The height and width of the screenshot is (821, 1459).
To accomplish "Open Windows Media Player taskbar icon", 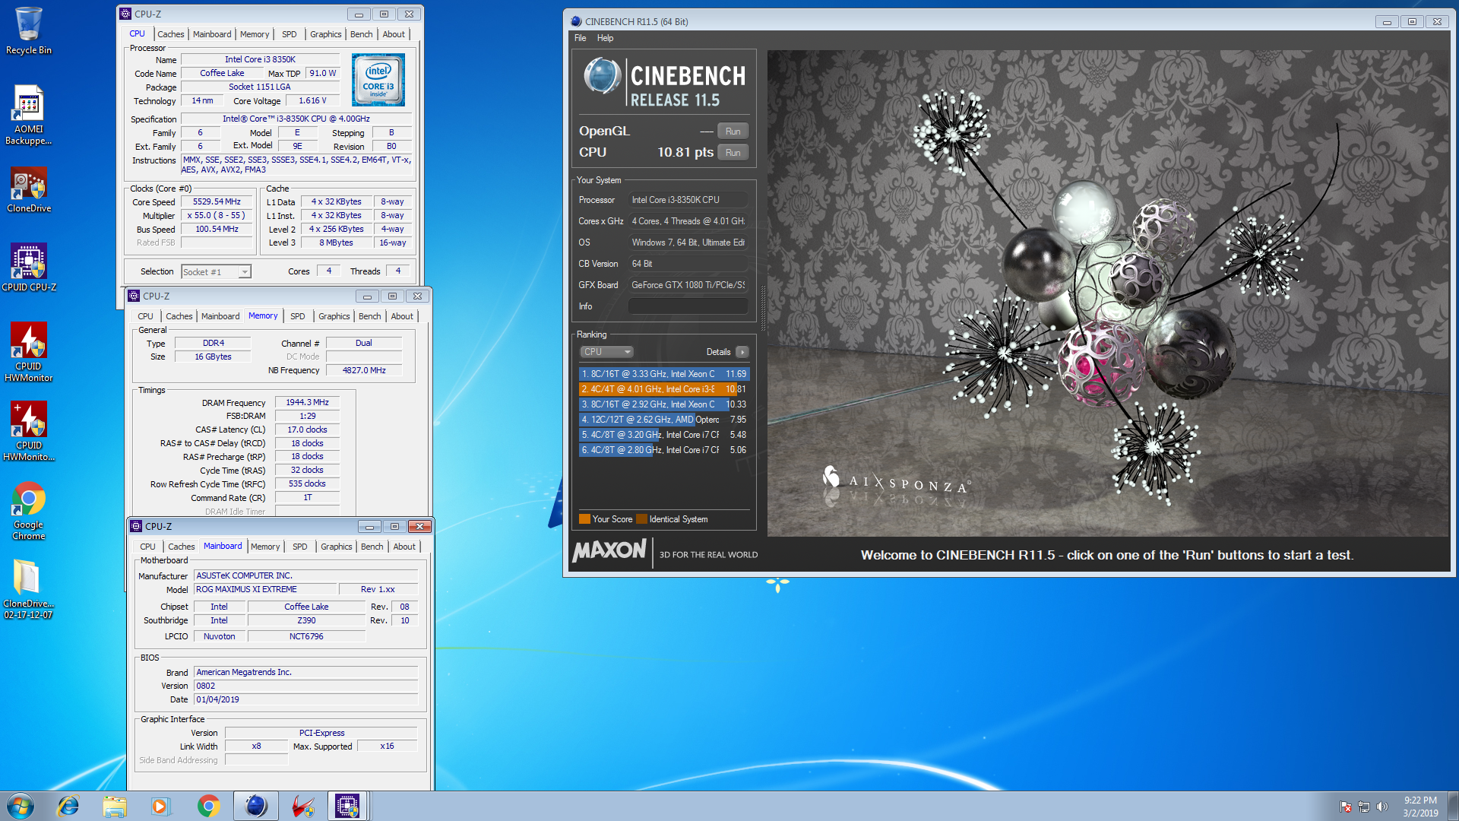I will [160, 806].
